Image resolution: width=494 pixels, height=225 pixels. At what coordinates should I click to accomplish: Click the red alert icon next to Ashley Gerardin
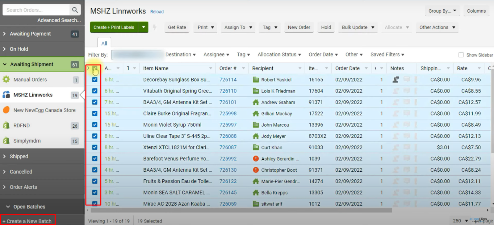tap(256, 159)
